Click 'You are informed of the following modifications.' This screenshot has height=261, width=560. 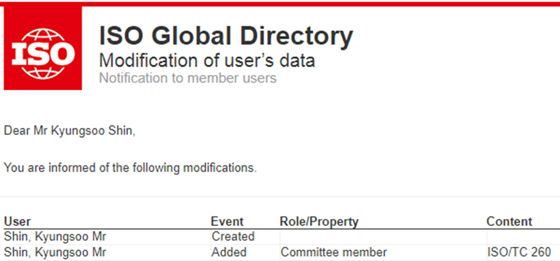click(x=131, y=167)
